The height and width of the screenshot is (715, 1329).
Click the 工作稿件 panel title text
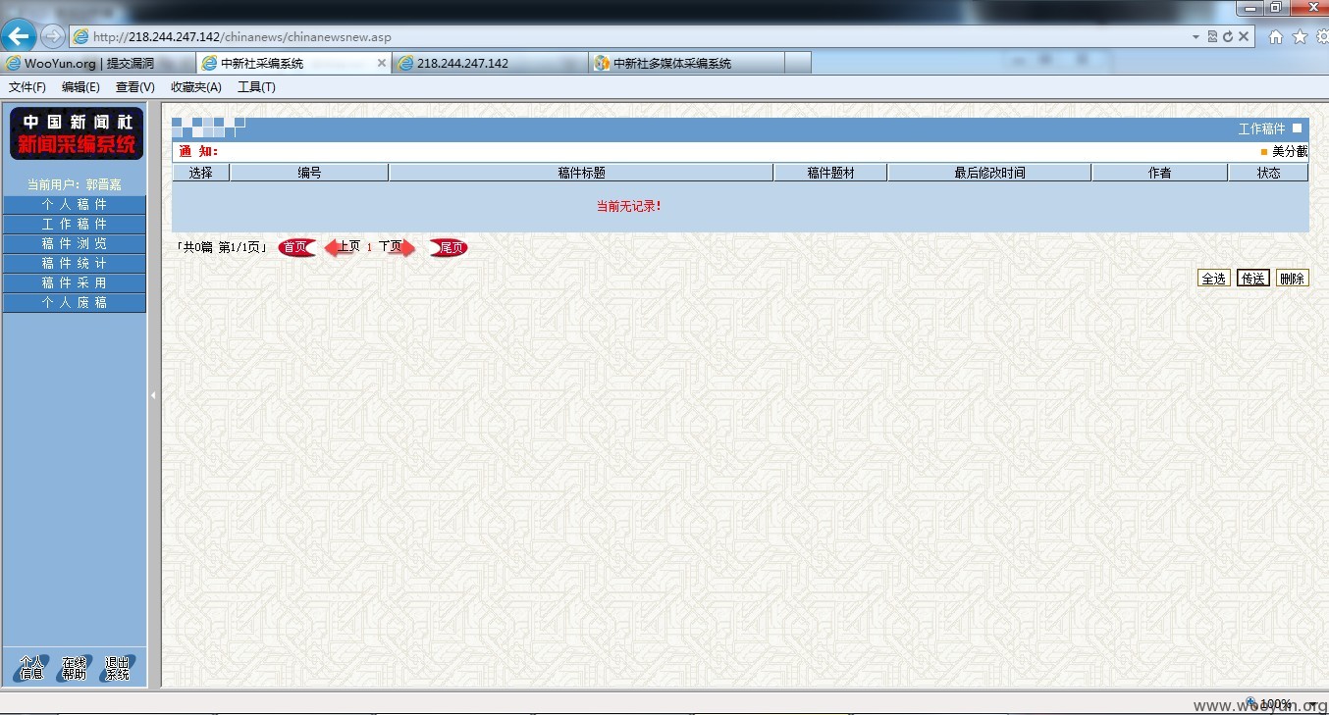tap(1261, 128)
